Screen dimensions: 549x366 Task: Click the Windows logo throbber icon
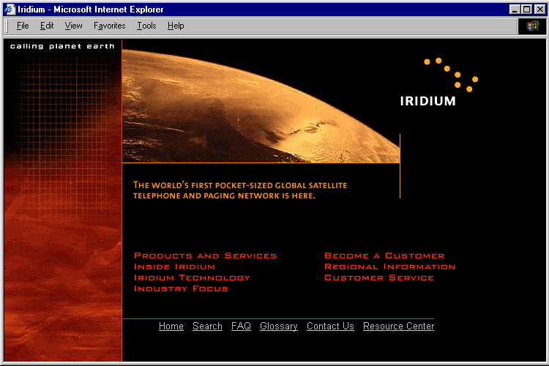(532, 26)
